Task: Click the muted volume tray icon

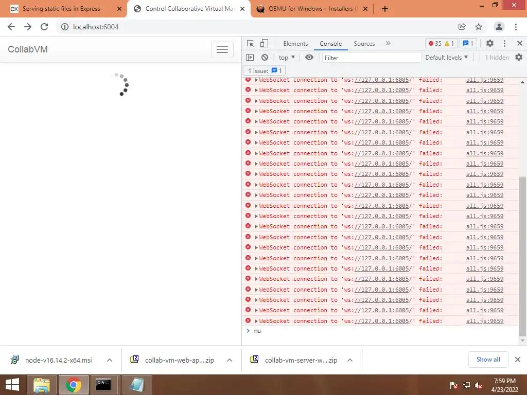Action: click(x=478, y=385)
